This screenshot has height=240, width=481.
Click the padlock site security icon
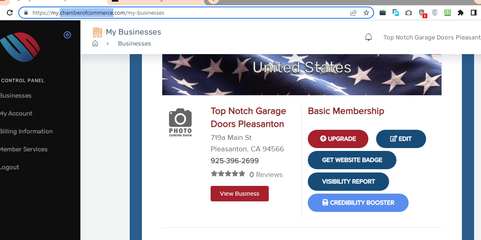pyautogui.click(x=26, y=13)
